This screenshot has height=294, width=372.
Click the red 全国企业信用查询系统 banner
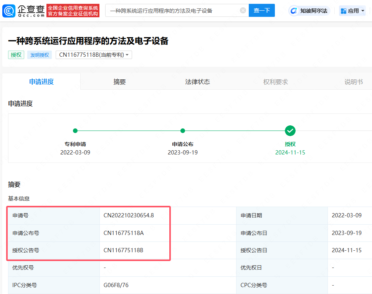pos(73,11)
